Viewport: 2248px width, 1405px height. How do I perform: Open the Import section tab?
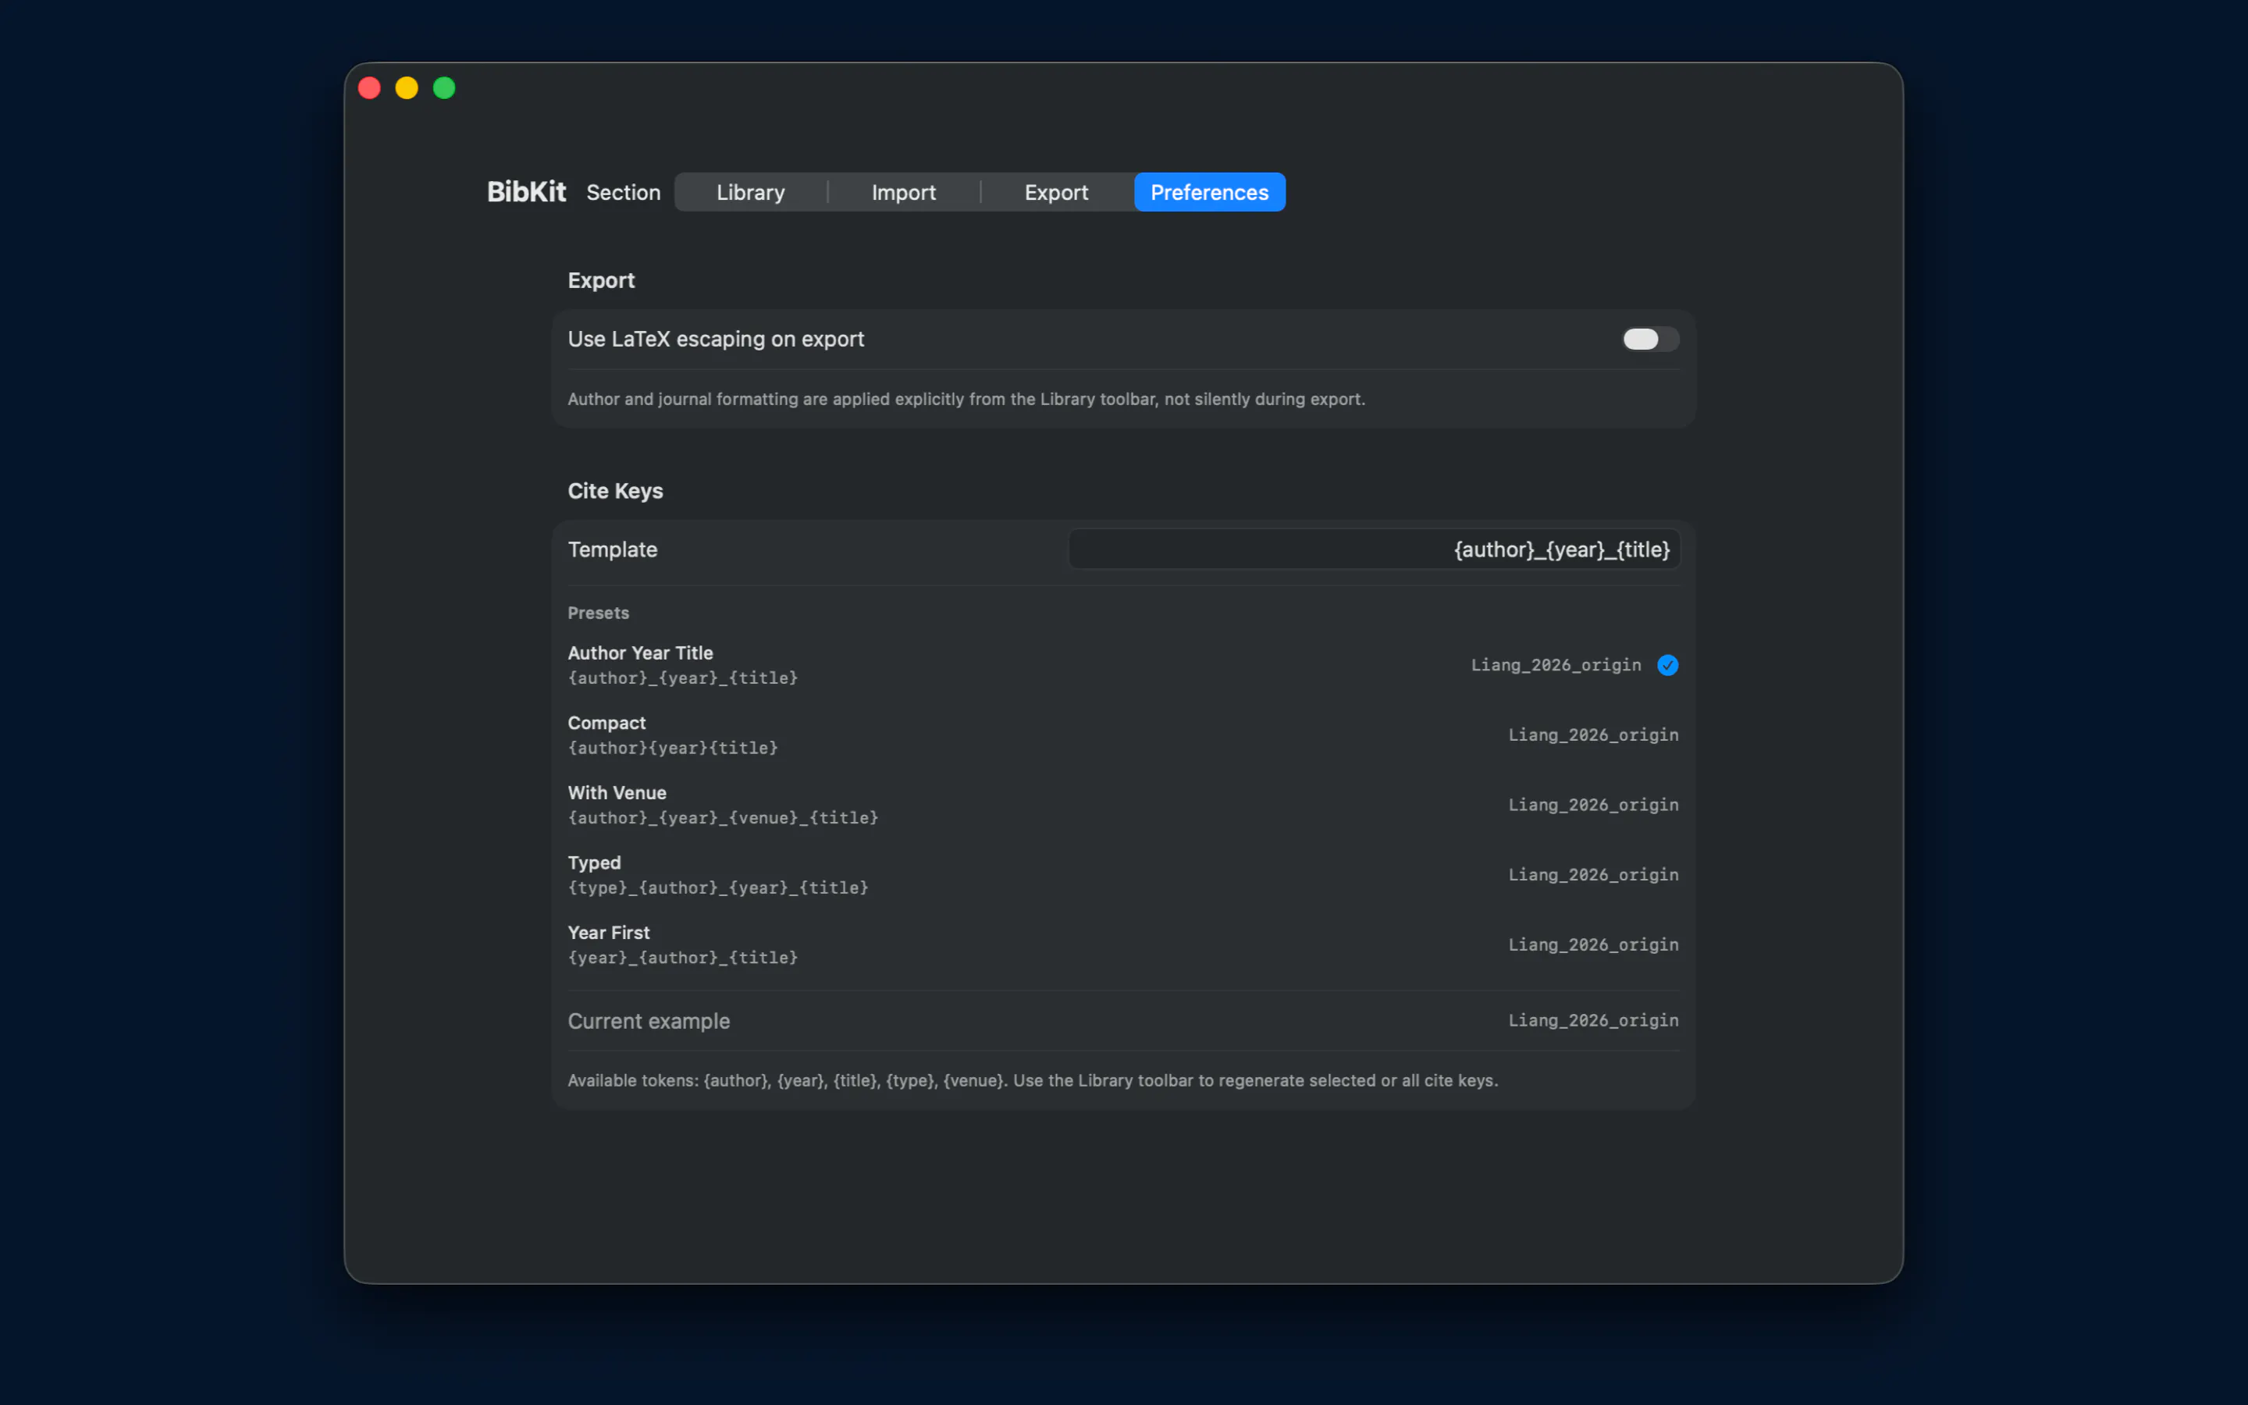(x=903, y=192)
